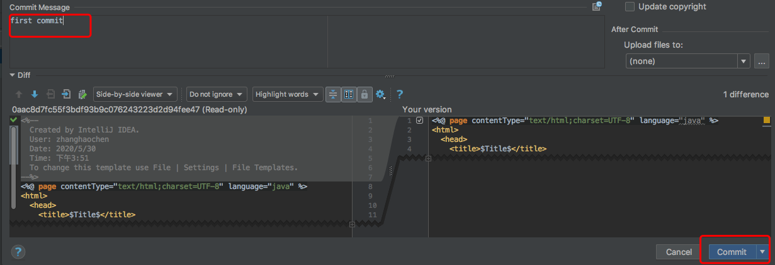
Task: Open commit message history icon
Action: (x=597, y=6)
